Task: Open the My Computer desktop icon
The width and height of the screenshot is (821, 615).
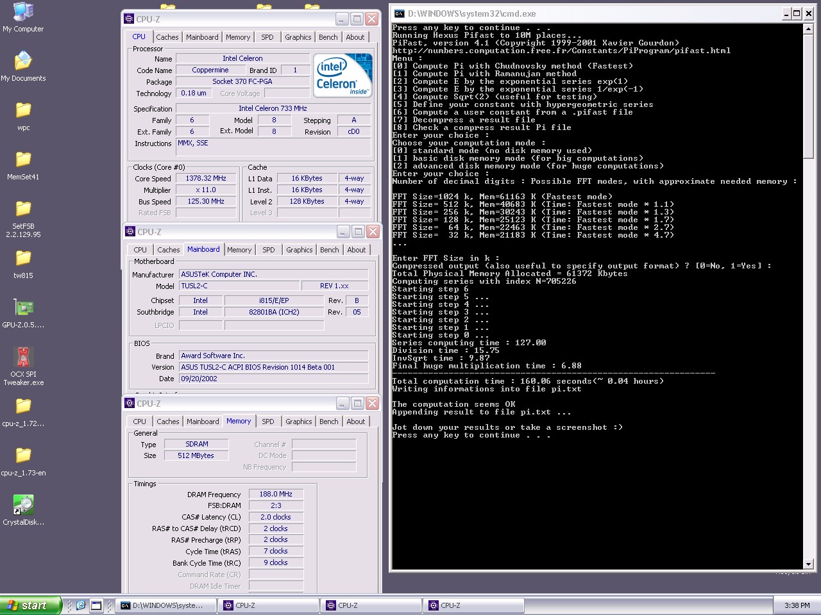Action: click(x=23, y=12)
